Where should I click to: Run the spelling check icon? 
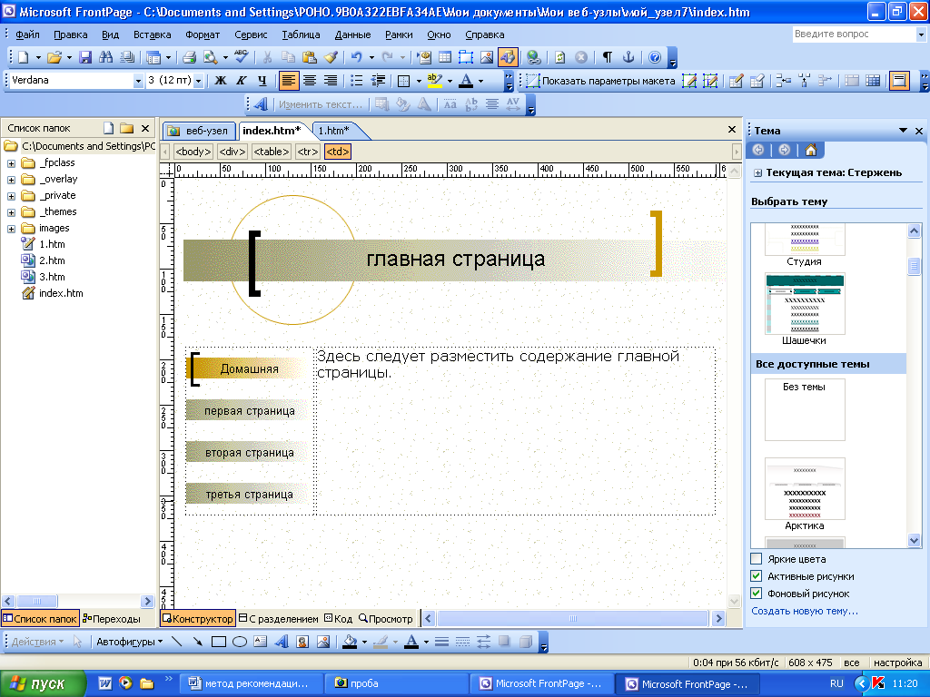(x=242, y=57)
